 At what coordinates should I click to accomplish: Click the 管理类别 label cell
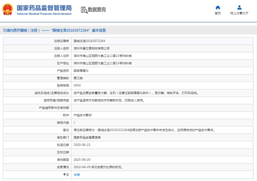click(x=37, y=78)
